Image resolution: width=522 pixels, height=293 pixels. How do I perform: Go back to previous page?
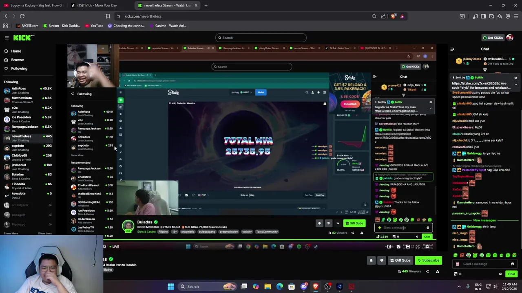(6, 16)
